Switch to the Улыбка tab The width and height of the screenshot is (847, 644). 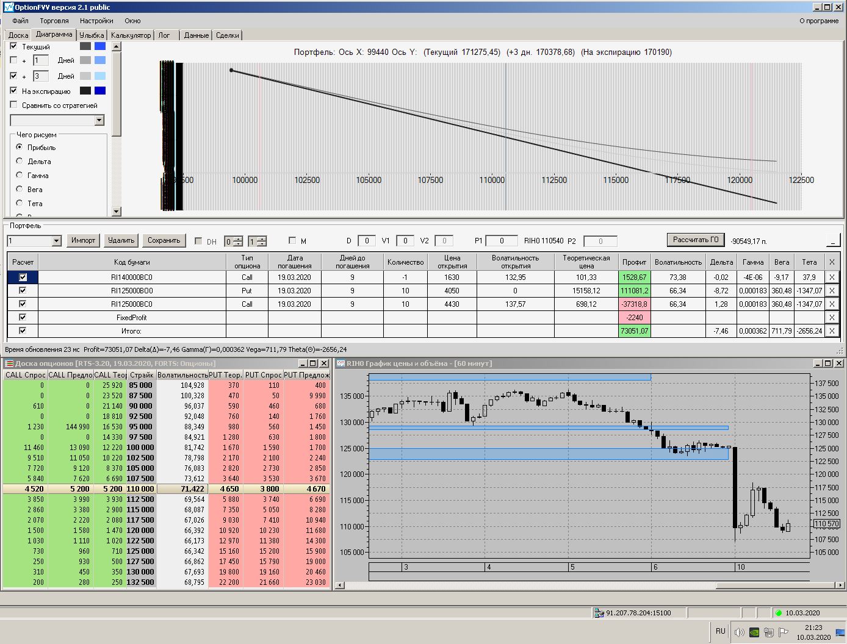click(92, 35)
